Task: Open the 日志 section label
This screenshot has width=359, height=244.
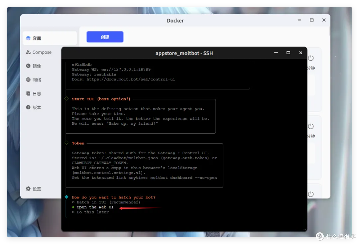Action: coord(37,94)
